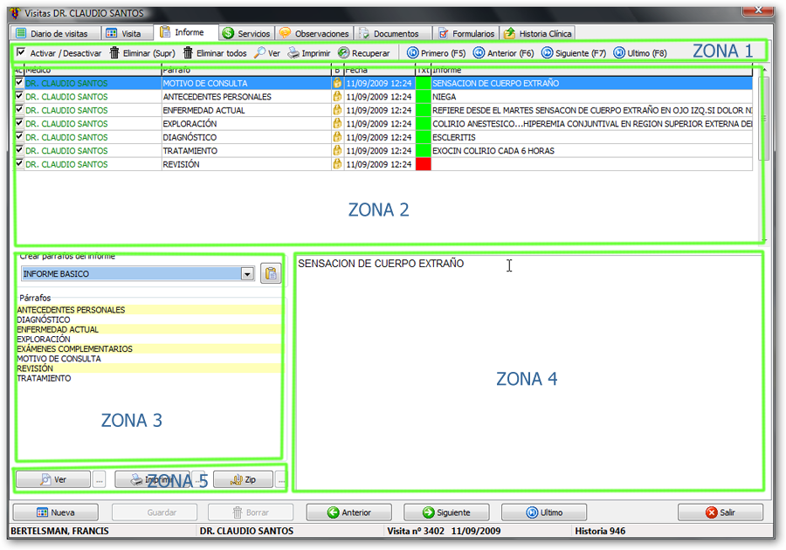Toggle checkbox on the REVISIÓN row
The height and width of the screenshot is (550, 786).
[x=19, y=164]
